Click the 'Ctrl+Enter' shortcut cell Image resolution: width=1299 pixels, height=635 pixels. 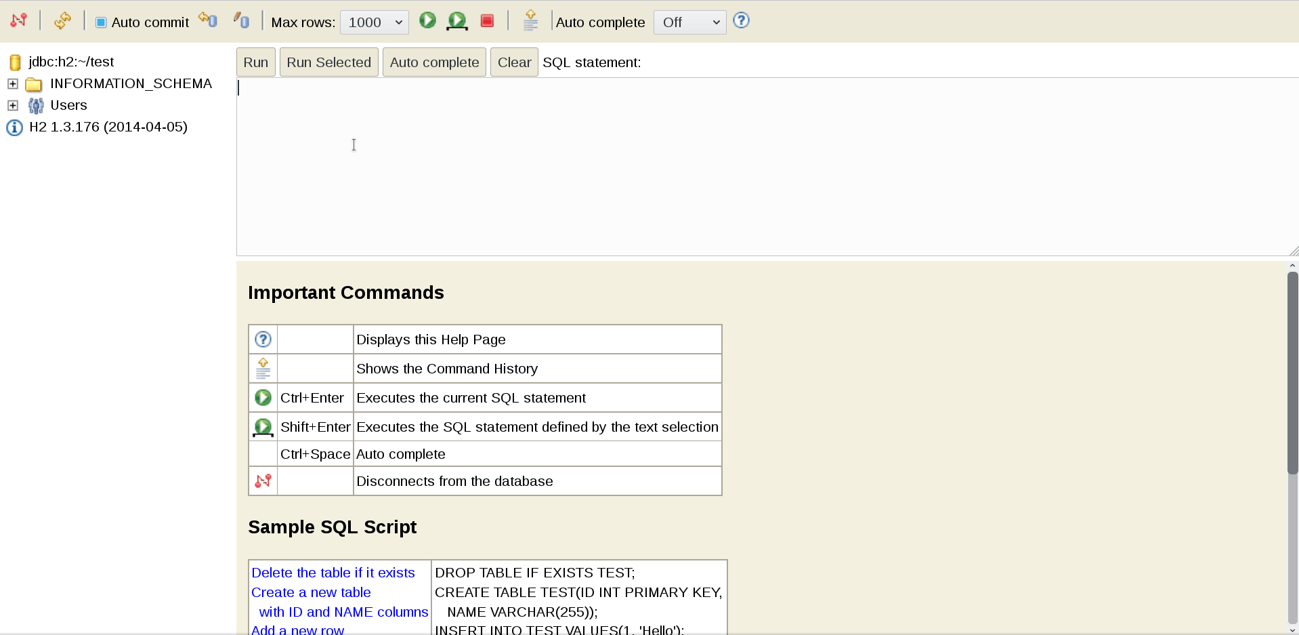coord(315,398)
